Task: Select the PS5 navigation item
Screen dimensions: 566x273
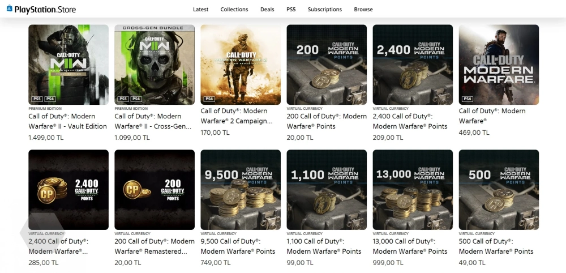Action: tap(291, 10)
